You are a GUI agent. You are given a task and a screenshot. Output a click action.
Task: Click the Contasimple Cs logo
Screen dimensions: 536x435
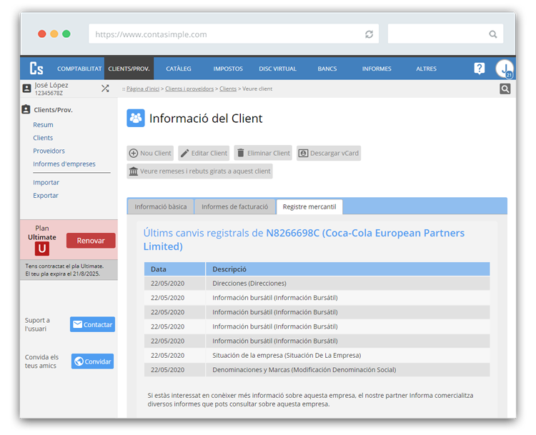tap(36, 69)
